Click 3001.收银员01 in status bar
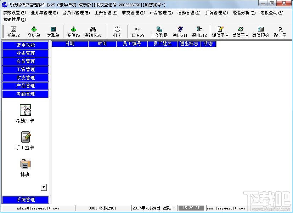 103,208
